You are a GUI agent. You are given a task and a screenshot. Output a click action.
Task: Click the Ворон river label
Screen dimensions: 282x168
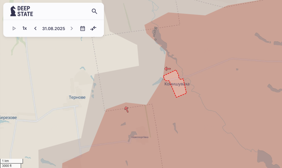point(155,34)
